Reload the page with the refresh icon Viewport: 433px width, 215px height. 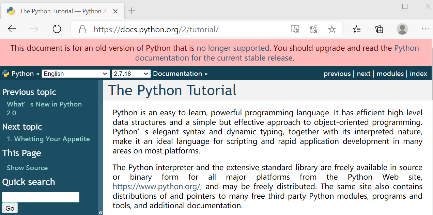click(57, 29)
